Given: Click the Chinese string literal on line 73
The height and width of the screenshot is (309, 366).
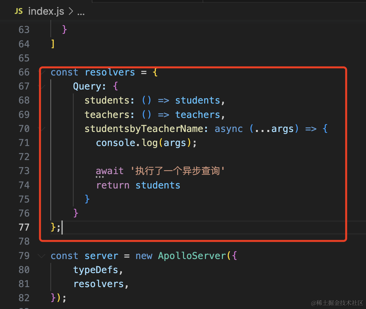Looking at the screenshot, I should click(177, 171).
